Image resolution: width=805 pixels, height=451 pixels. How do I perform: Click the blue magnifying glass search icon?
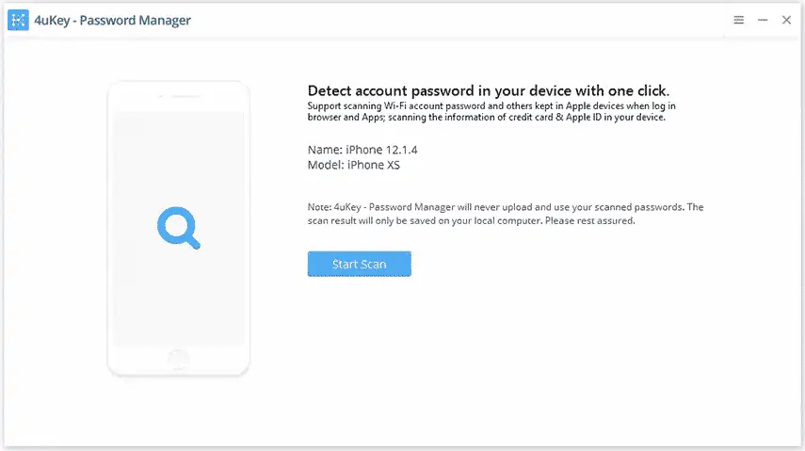tap(179, 228)
